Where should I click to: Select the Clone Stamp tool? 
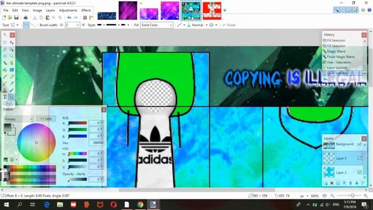click(5, 90)
